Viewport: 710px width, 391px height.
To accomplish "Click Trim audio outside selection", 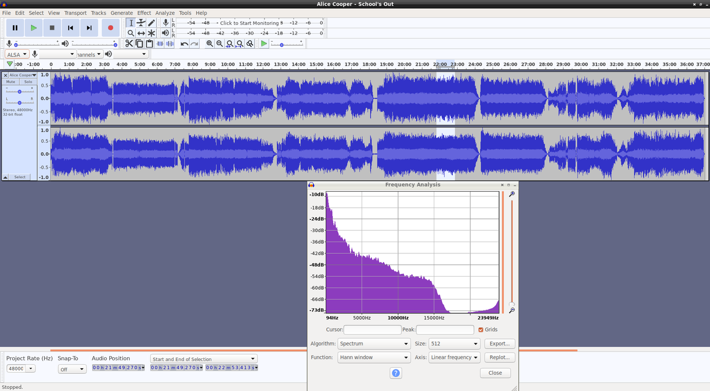I will pos(160,43).
